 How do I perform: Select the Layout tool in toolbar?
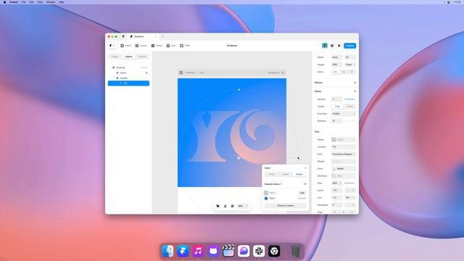[x=141, y=46]
